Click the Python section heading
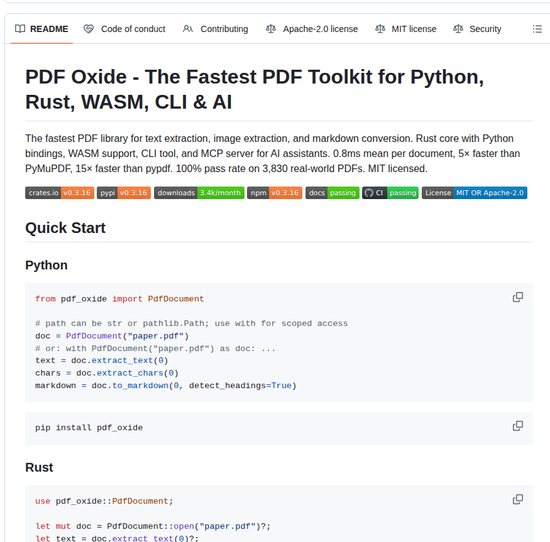Screen dimensions: 550x542 47,266
